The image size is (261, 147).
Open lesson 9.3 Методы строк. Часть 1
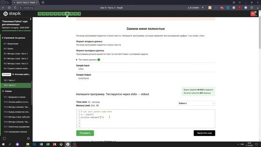click(16, 53)
